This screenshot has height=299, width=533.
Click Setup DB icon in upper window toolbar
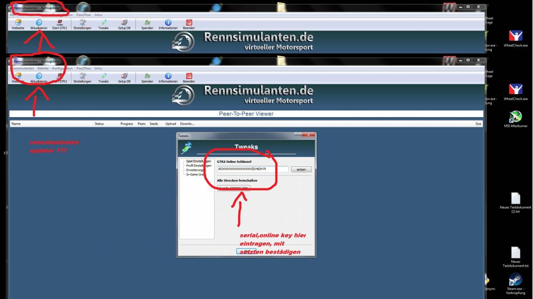pos(124,24)
